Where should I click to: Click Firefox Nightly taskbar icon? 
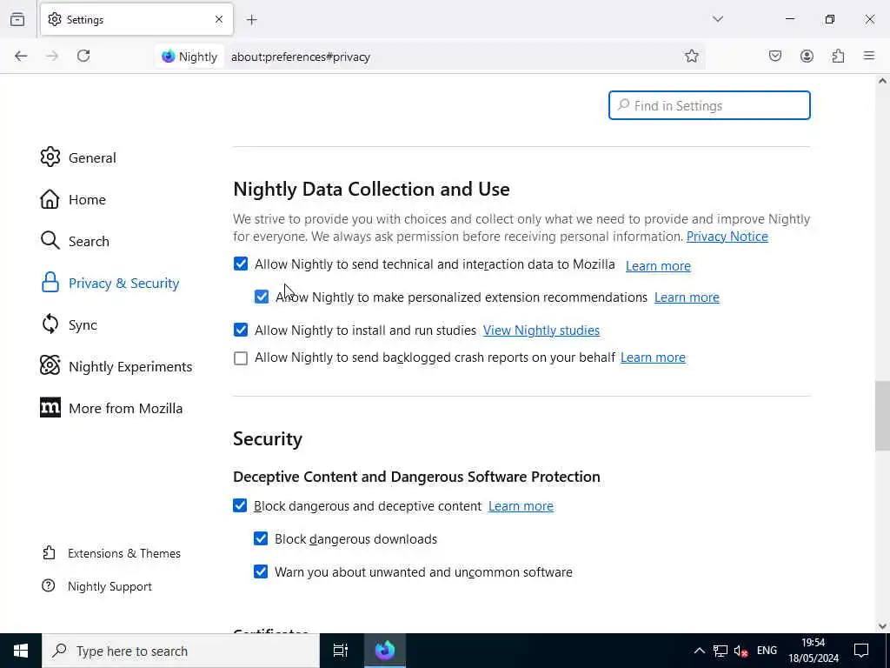pyautogui.click(x=385, y=651)
